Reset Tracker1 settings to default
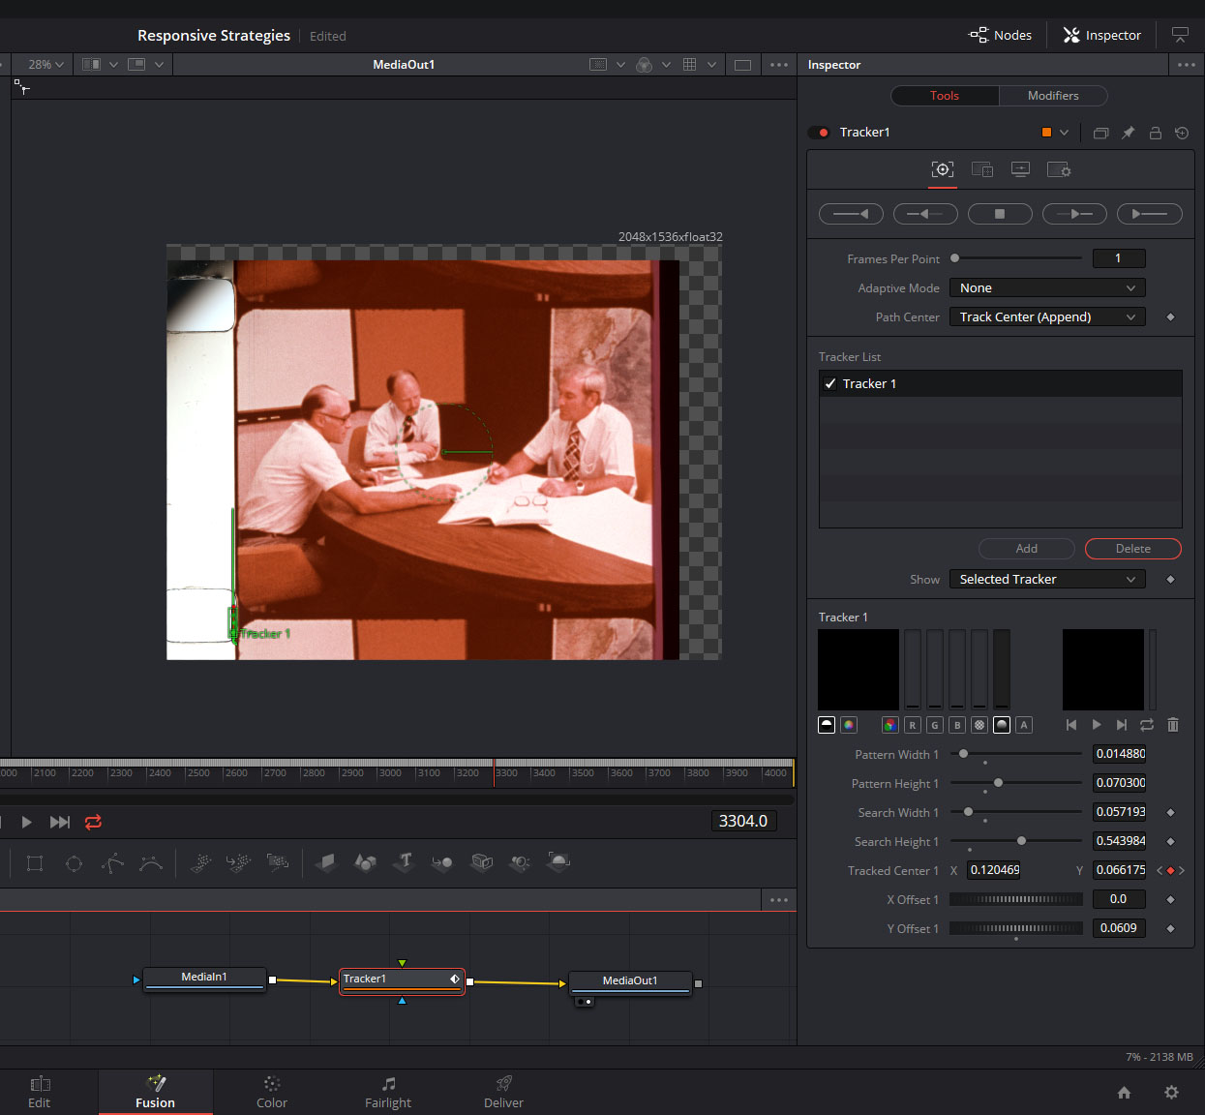 coord(1182,133)
